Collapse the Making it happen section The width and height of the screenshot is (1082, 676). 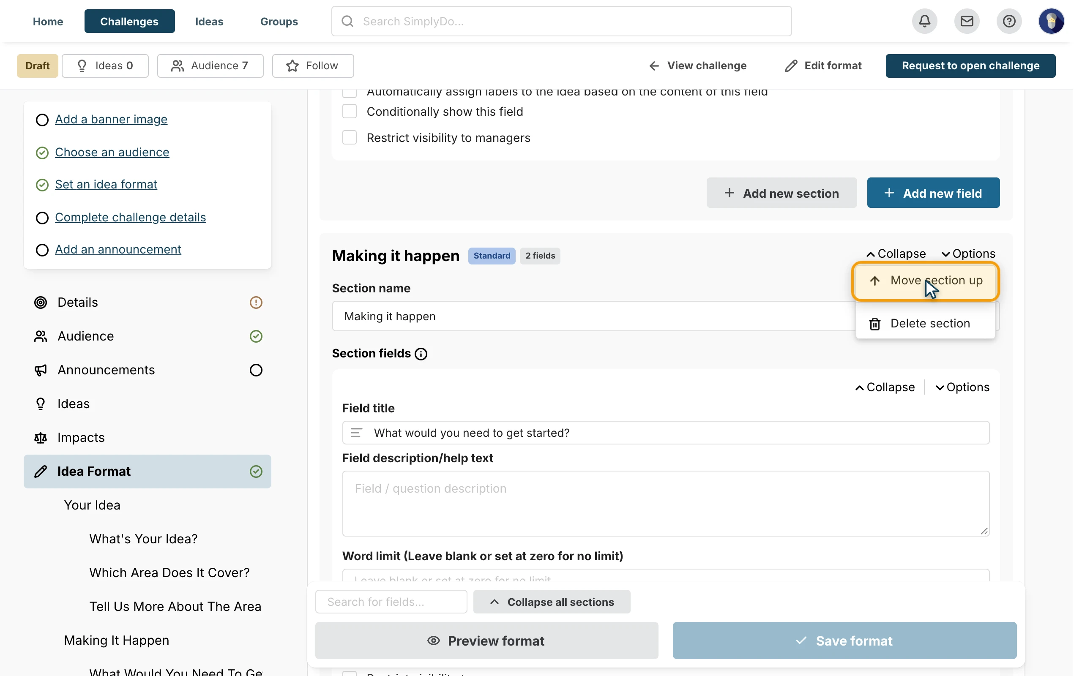point(896,253)
